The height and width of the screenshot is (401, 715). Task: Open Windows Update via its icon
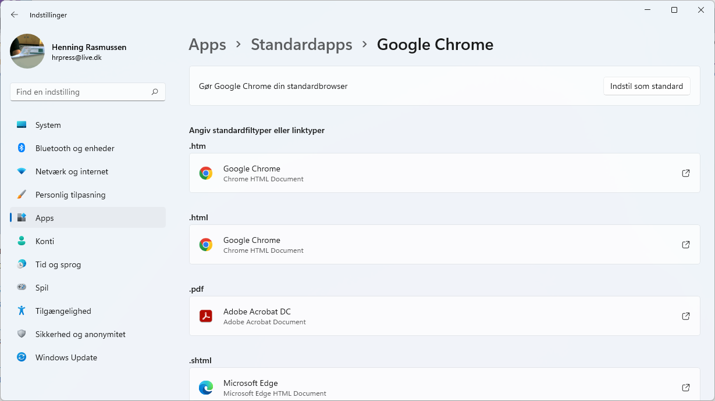click(x=21, y=357)
